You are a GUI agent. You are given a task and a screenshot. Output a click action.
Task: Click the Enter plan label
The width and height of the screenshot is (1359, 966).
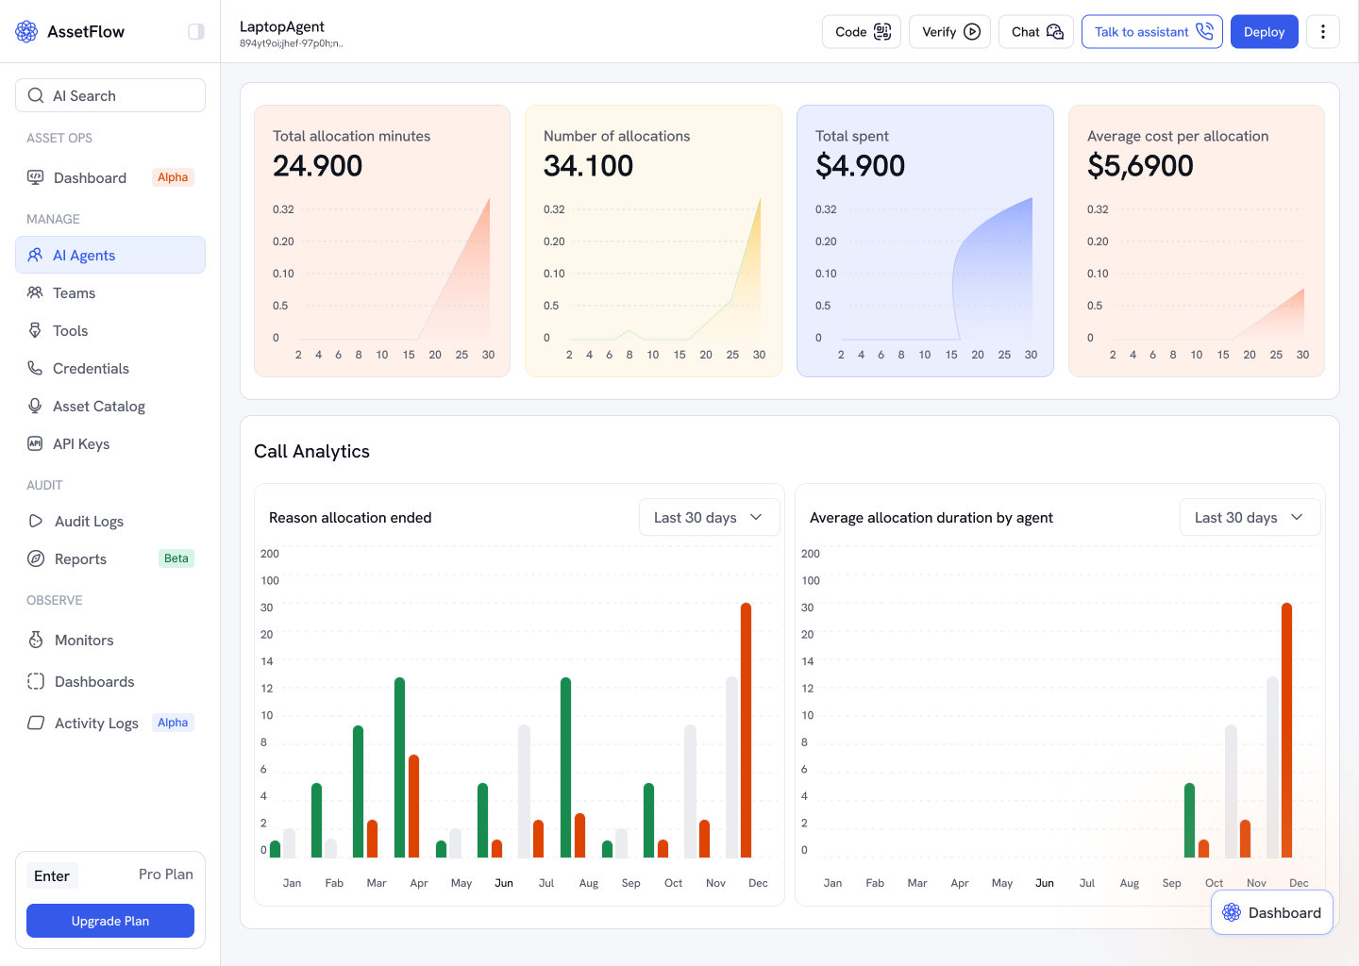[52, 875]
